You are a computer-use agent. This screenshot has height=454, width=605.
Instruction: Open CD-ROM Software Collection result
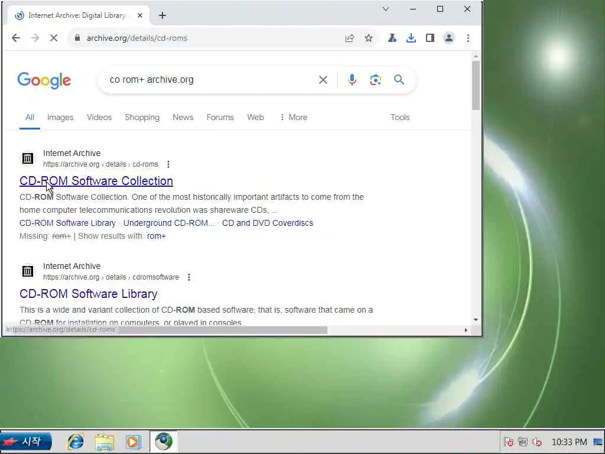[96, 181]
